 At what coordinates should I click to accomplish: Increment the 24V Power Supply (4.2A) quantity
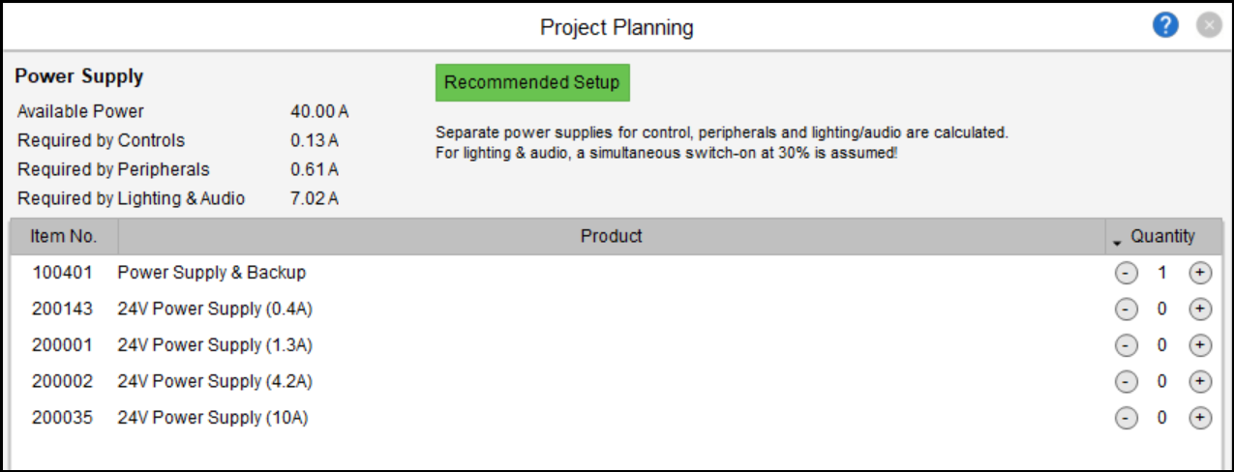click(x=1200, y=382)
